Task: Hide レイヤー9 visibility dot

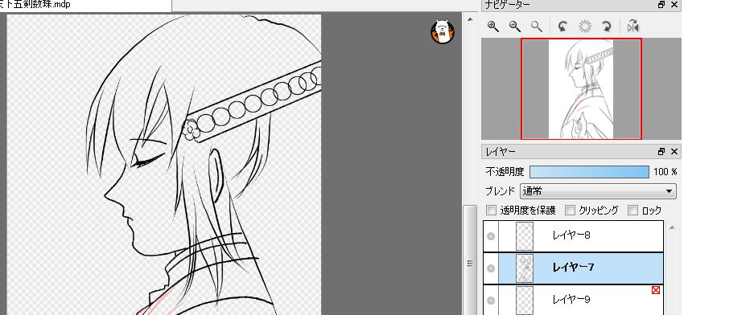Action: (x=491, y=301)
